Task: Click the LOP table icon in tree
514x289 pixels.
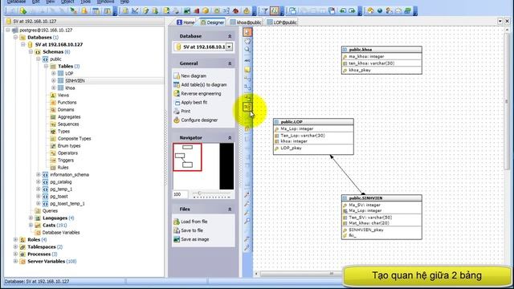Action: point(61,73)
